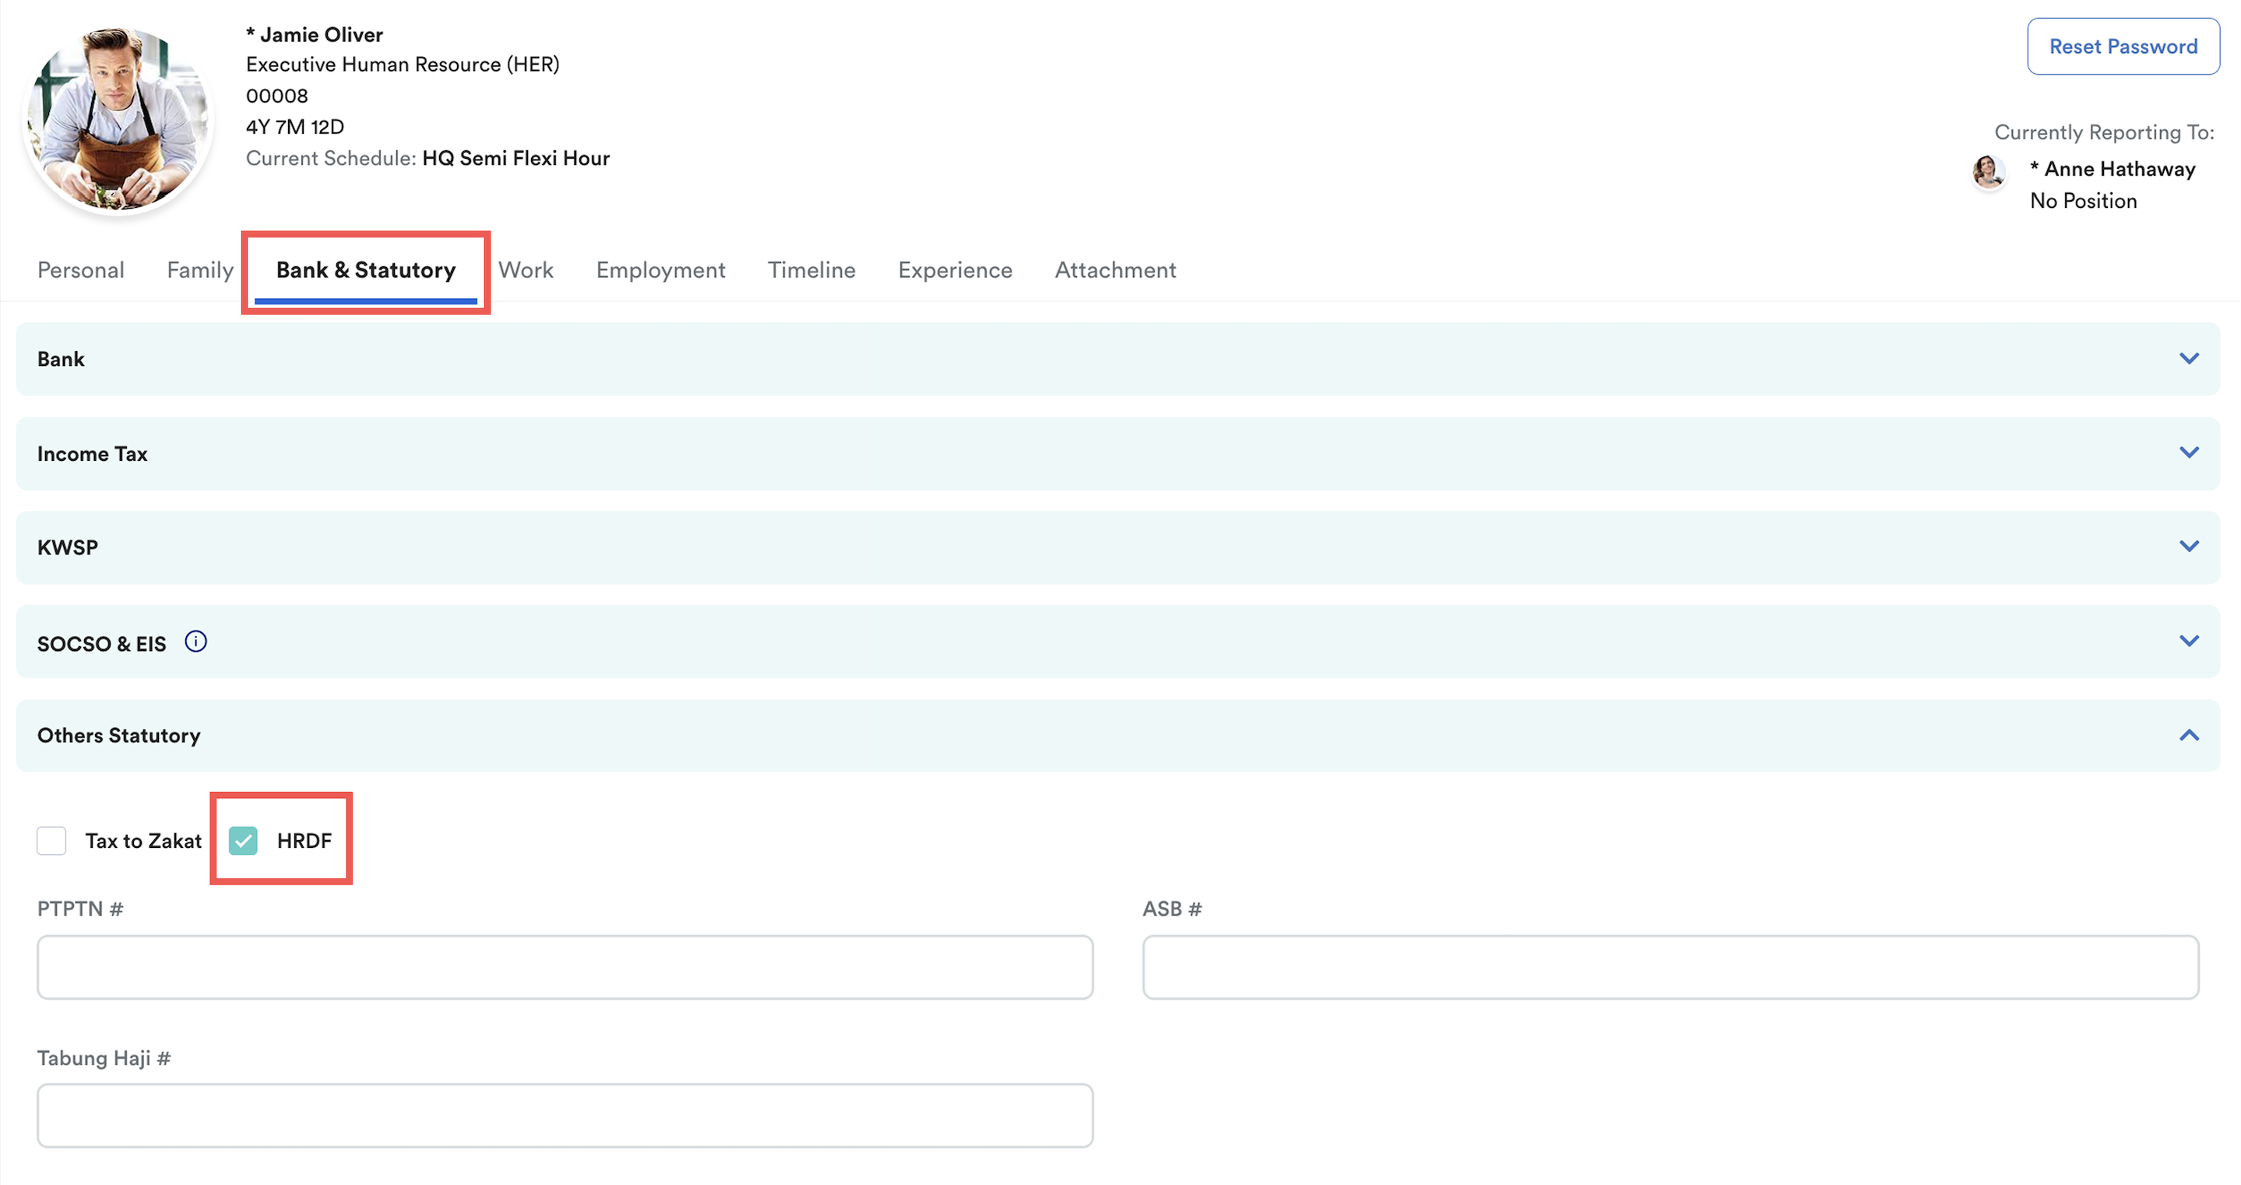This screenshot has height=1185, width=2241.
Task: Expand the KWSP section chevron
Action: pos(2189,547)
